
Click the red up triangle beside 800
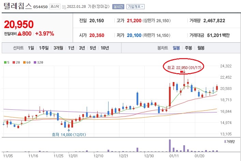click(19, 33)
